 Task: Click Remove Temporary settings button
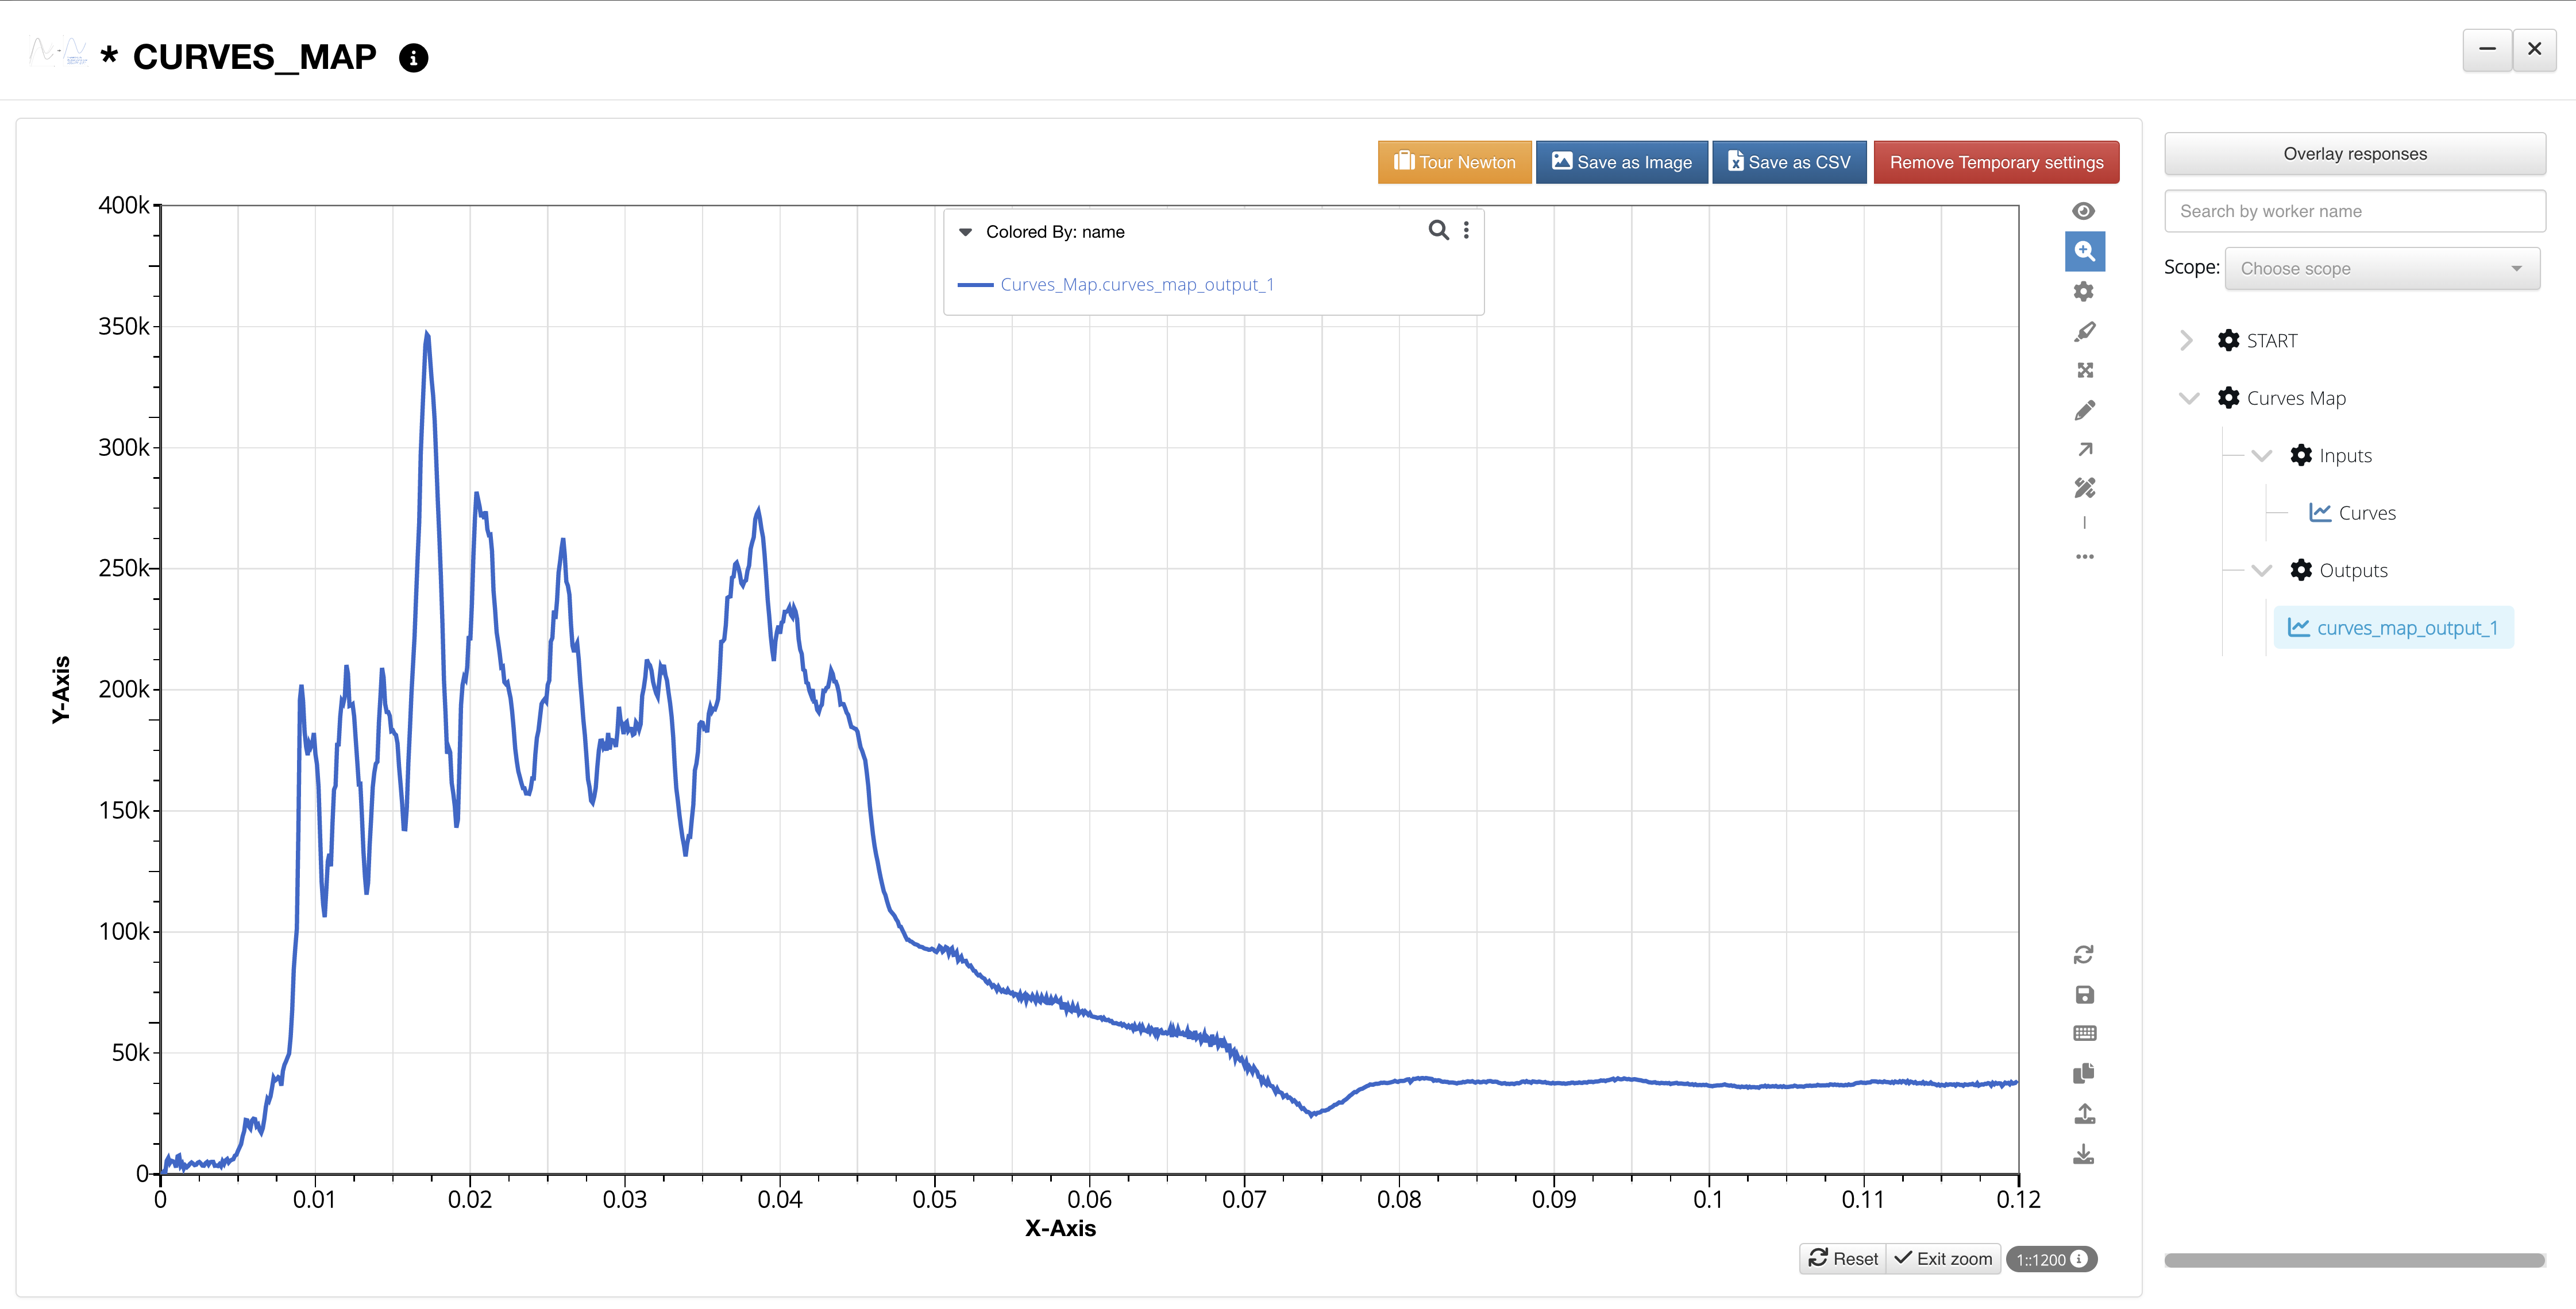[1995, 163]
